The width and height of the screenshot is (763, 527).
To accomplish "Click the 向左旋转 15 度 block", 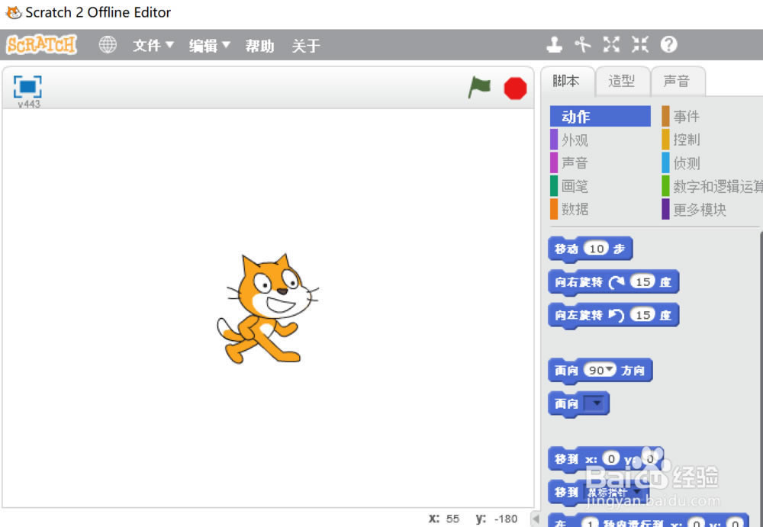I will (613, 315).
